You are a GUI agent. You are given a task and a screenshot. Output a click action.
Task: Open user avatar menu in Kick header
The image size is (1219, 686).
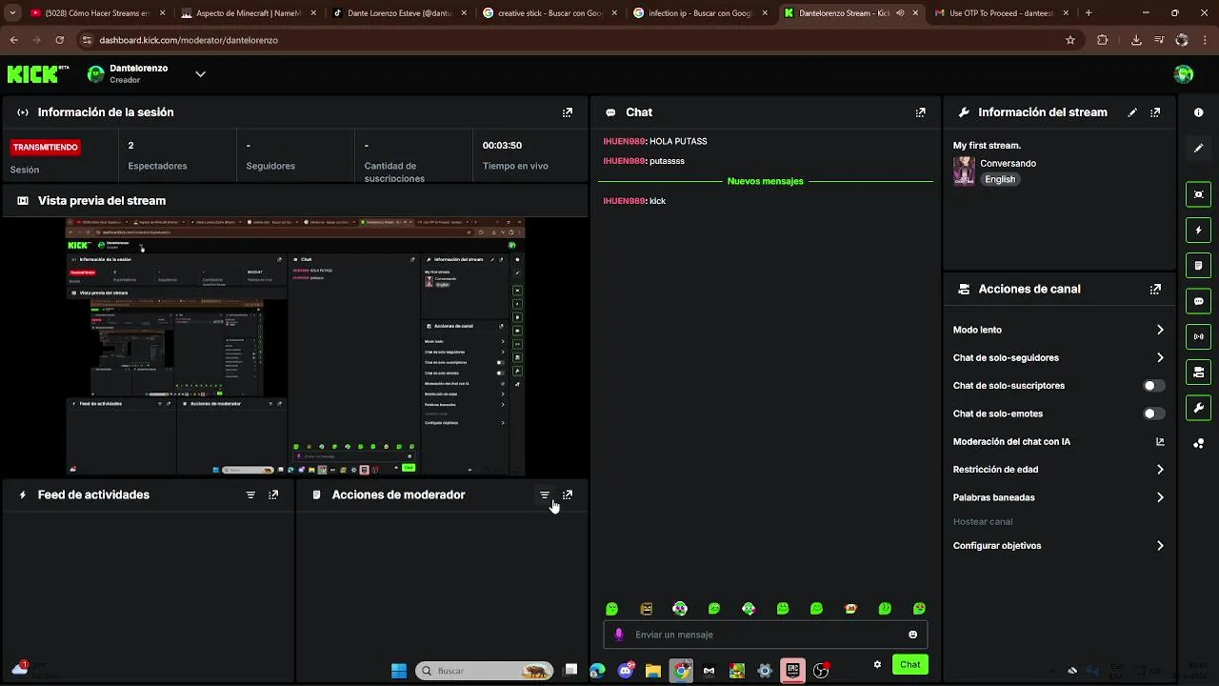[x=1184, y=74]
